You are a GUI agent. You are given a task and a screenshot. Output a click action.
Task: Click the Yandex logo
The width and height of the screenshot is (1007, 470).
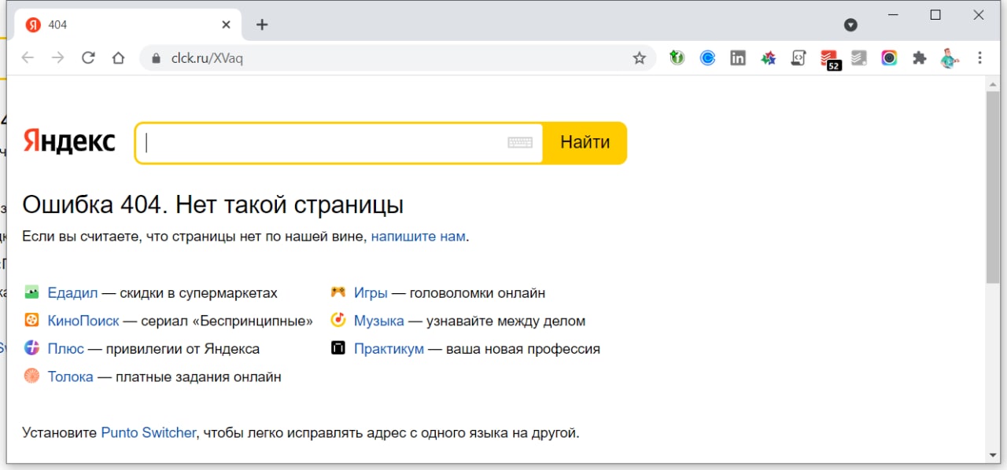coord(69,141)
